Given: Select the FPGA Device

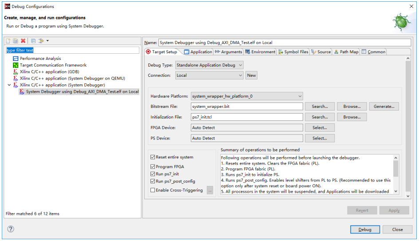Looking at the screenshot, I should pyautogui.click(x=320, y=128).
